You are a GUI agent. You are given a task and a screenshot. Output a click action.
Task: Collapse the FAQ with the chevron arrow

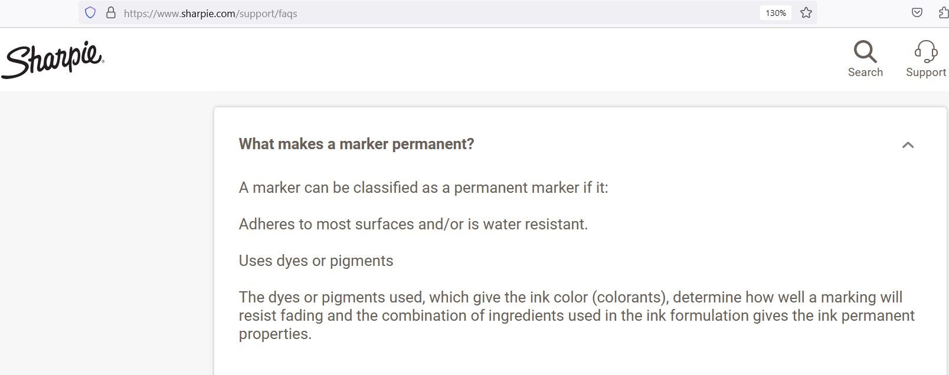(x=908, y=145)
